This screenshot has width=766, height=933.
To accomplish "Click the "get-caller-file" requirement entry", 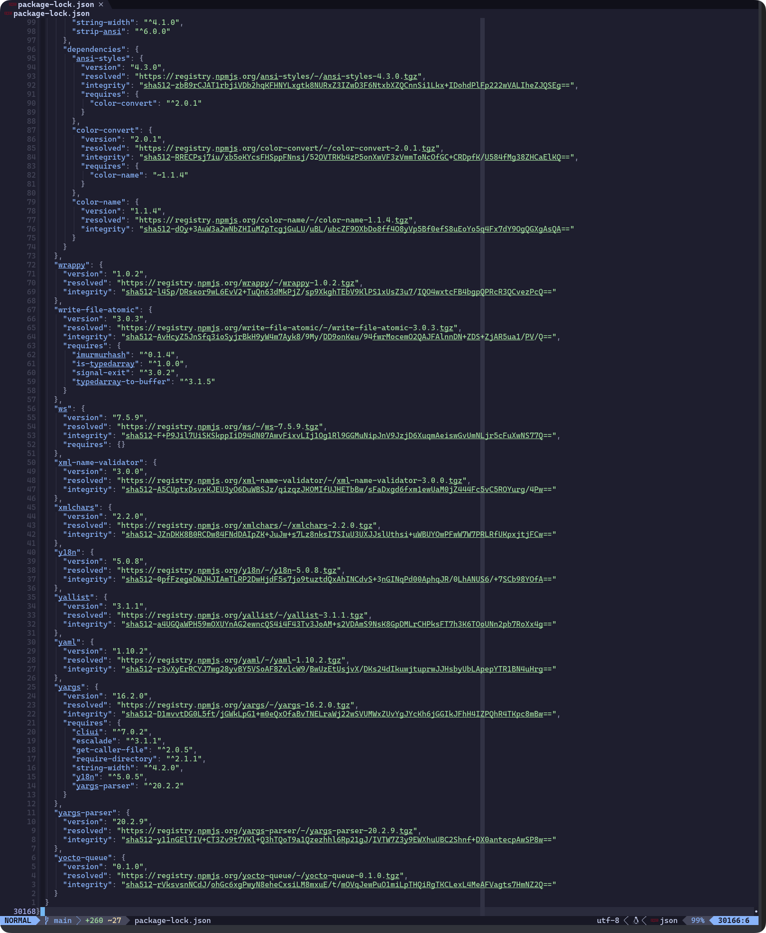I will [x=134, y=750].
